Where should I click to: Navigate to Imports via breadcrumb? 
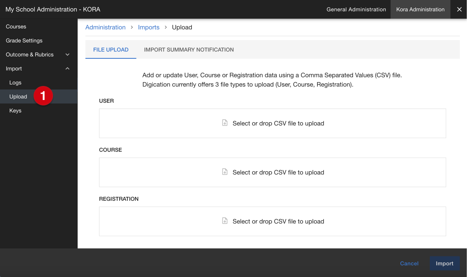pos(149,27)
